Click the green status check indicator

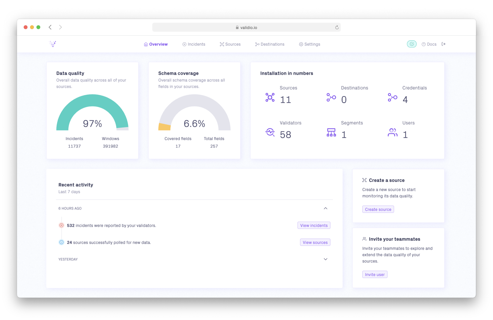click(x=412, y=44)
